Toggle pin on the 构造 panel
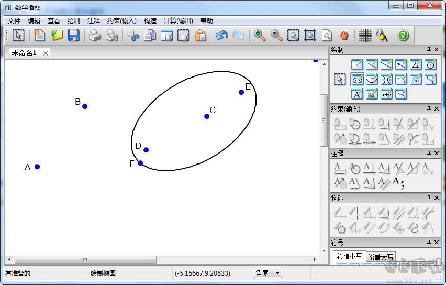 click(x=429, y=198)
